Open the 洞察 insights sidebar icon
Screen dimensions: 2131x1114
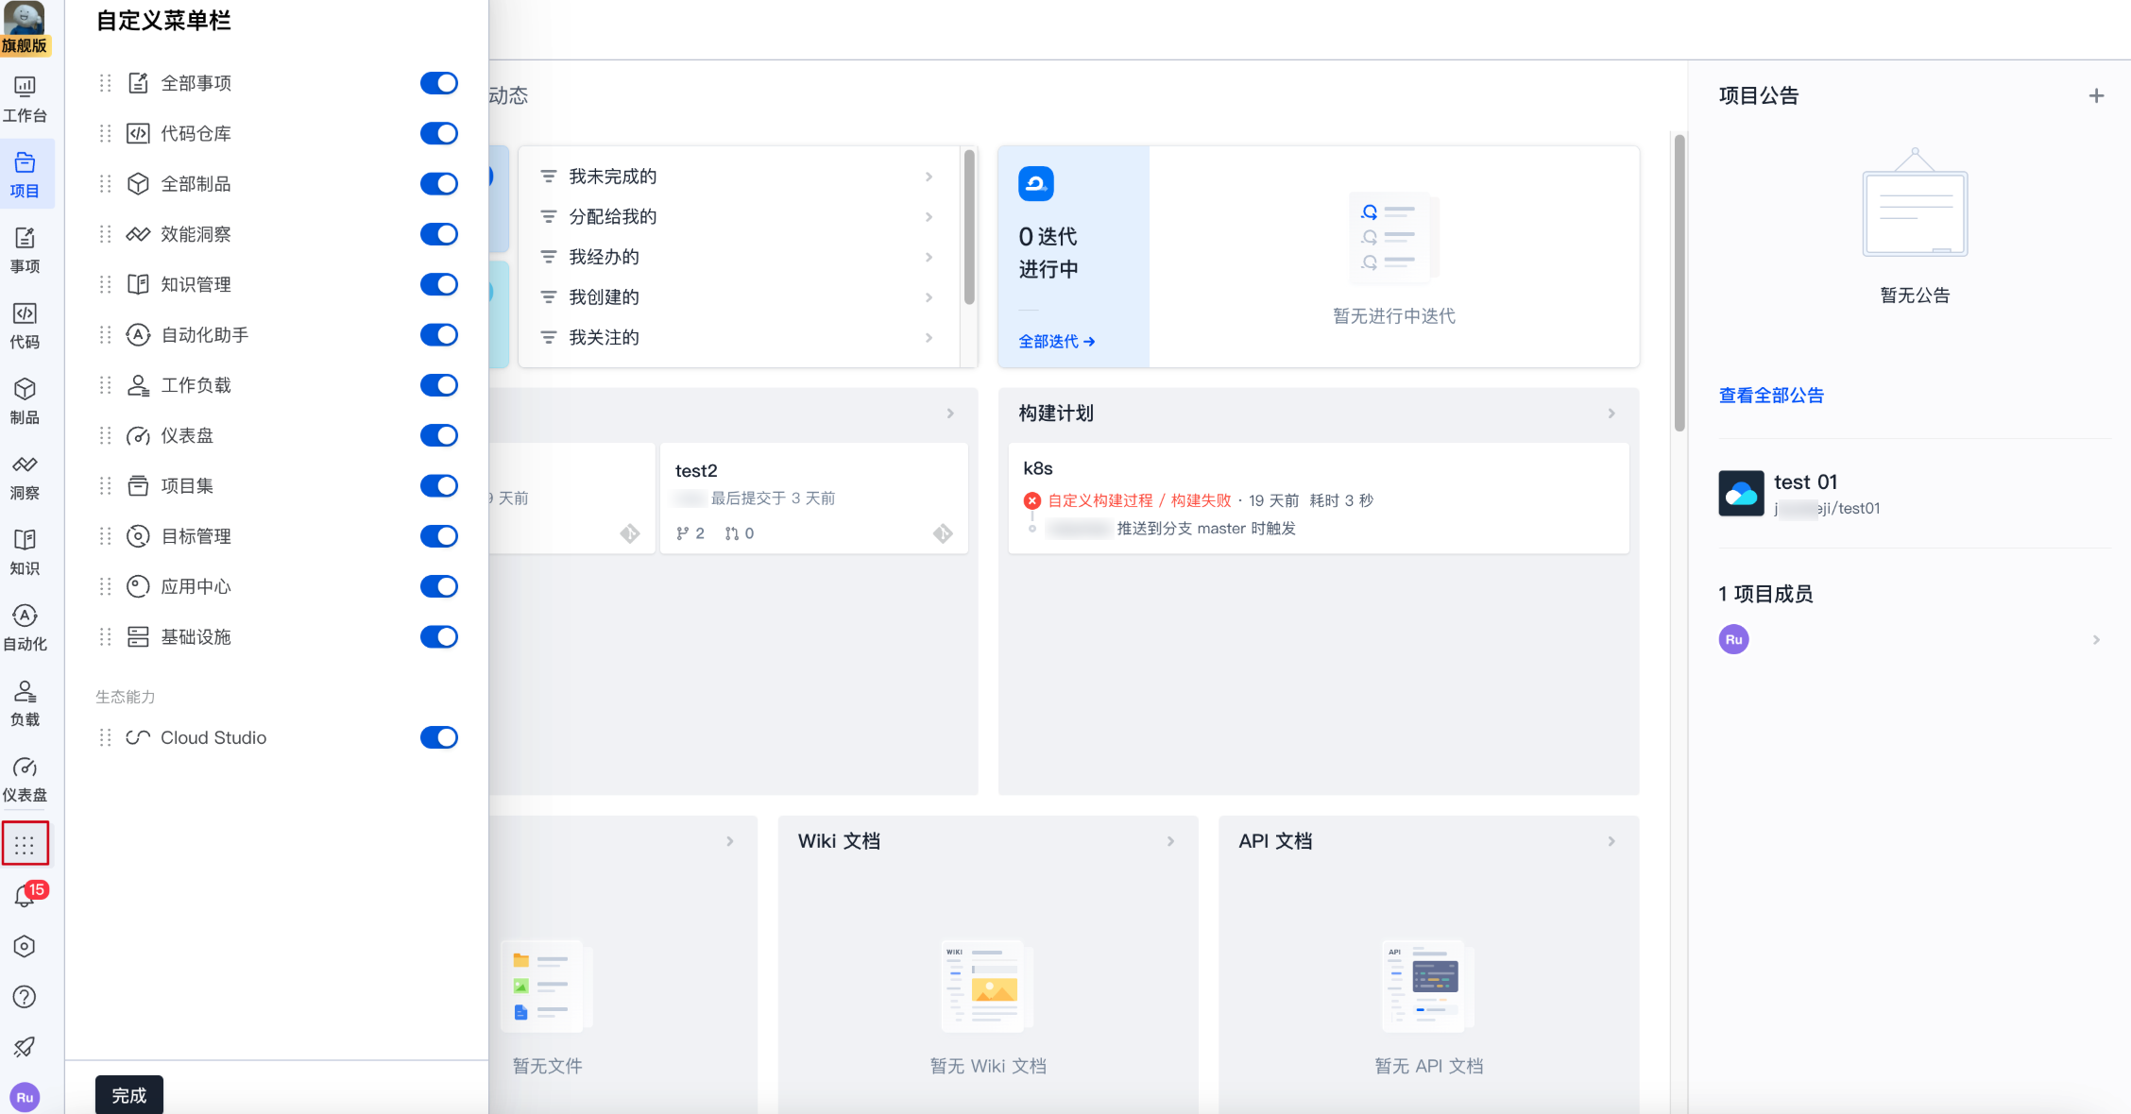click(x=26, y=477)
